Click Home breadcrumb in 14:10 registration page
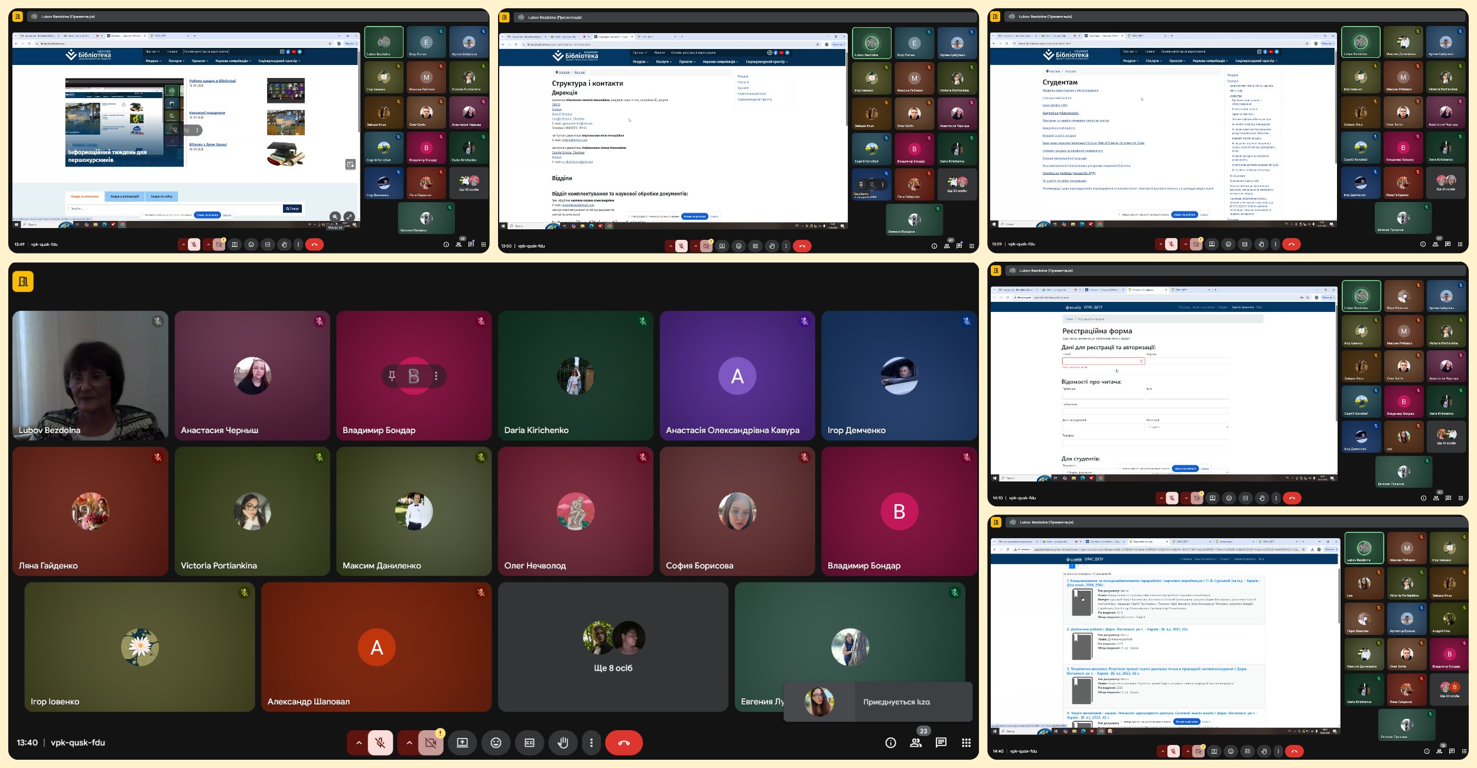 point(1069,319)
